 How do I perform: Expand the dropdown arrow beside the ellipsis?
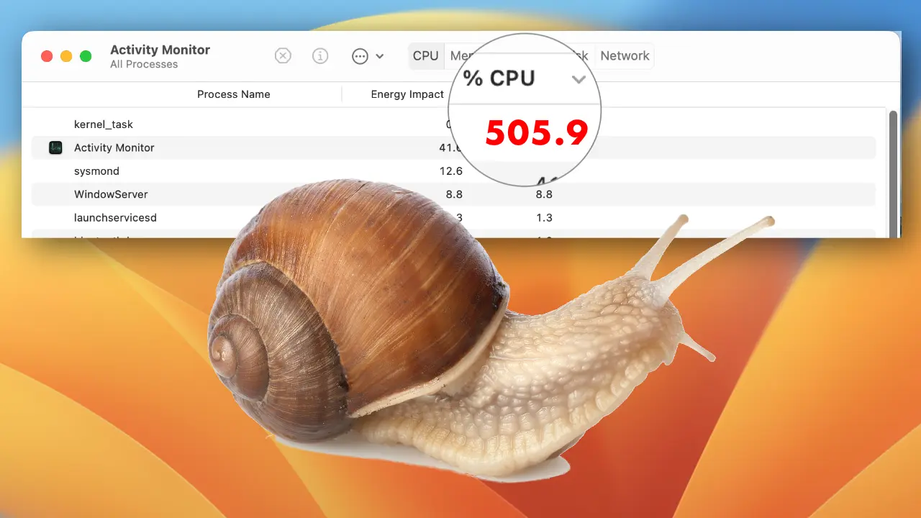tap(380, 56)
